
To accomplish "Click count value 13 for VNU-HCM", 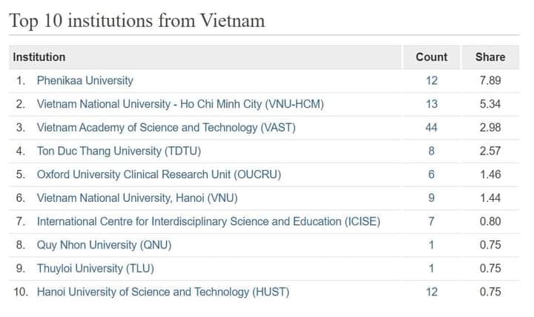I will 432,104.
